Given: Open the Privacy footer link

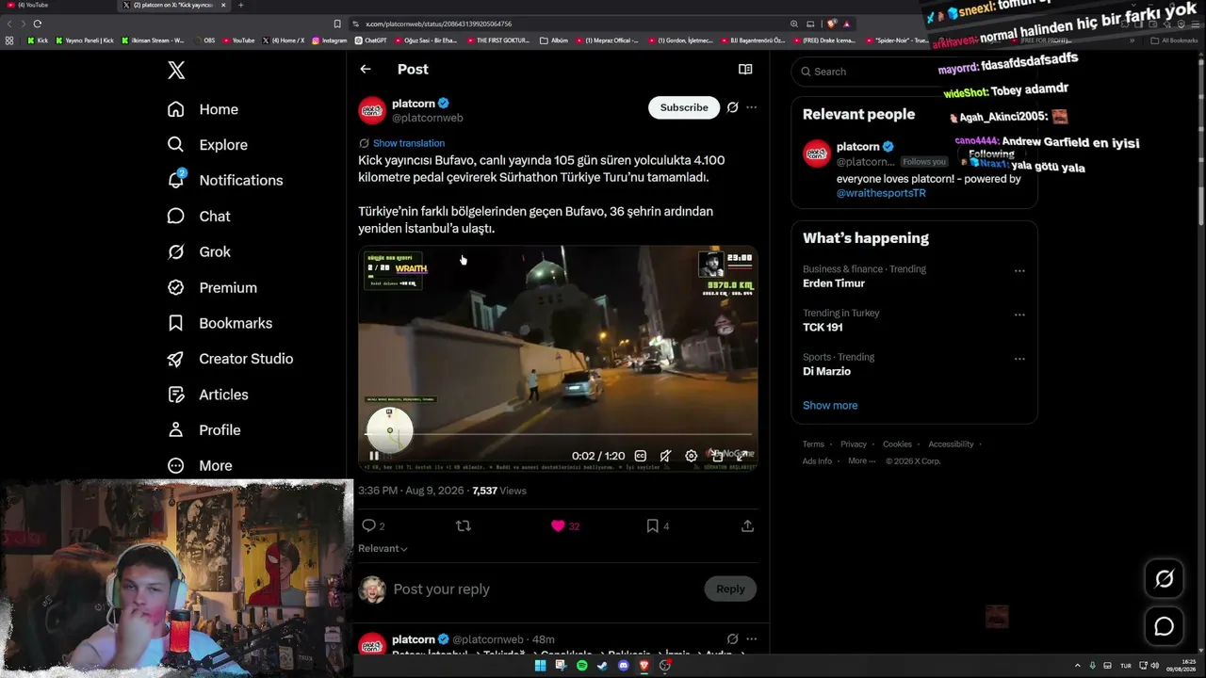Looking at the screenshot, I should click(854, 444).
